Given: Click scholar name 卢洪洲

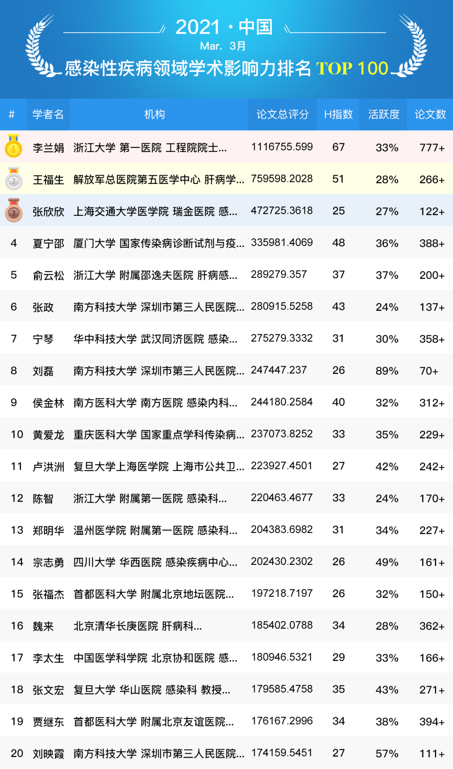Looking at the screenshot, I should pyautogui.click(x=49, y=467).
